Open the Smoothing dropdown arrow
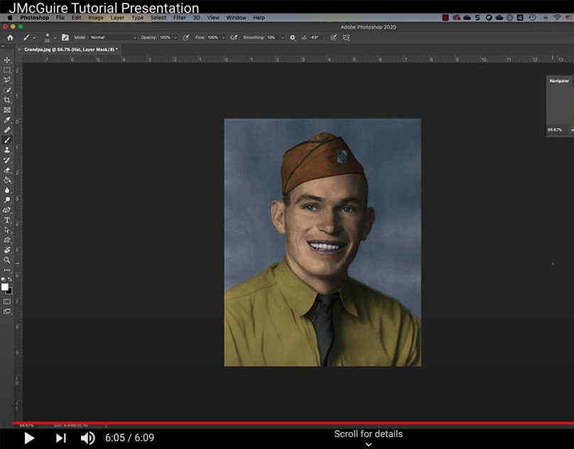The height and width of the screenshot is (449, 574). pos(282,38)
